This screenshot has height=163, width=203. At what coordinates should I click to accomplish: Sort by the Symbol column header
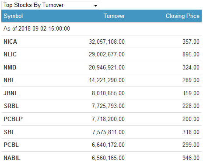tap(13, 16)
